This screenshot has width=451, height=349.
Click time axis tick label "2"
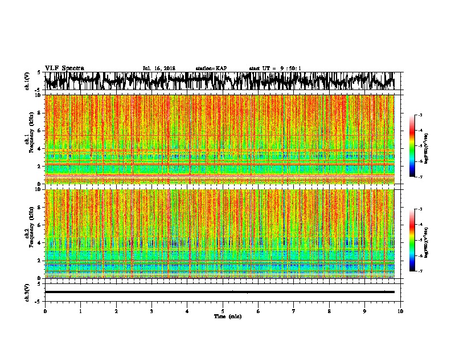coord(116,311)
